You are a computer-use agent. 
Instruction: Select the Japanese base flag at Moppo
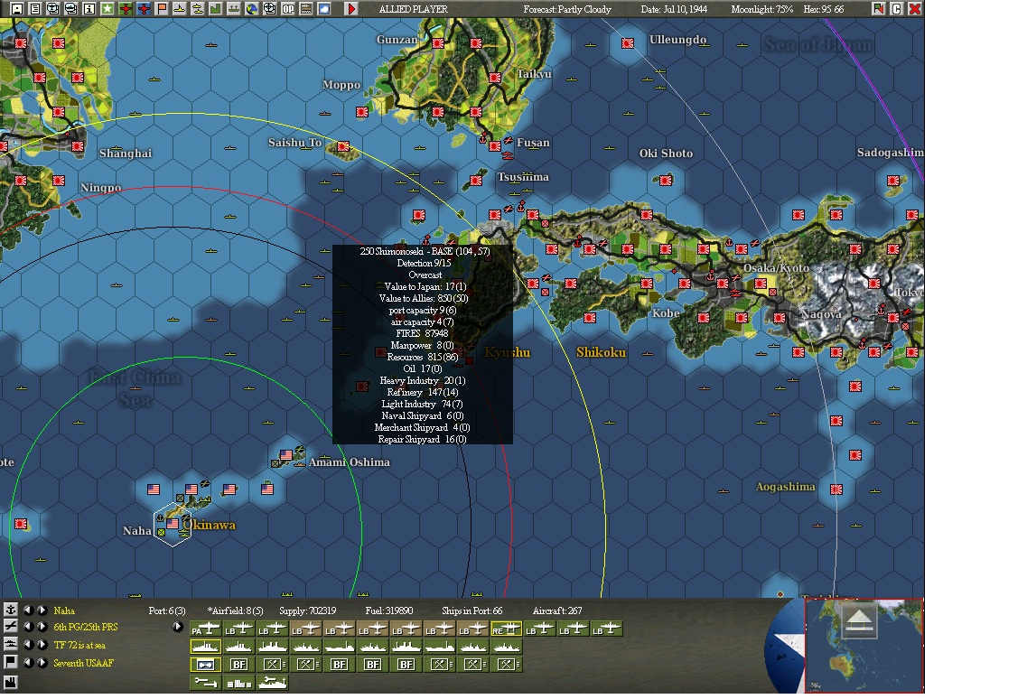click(x=362, y=112)
